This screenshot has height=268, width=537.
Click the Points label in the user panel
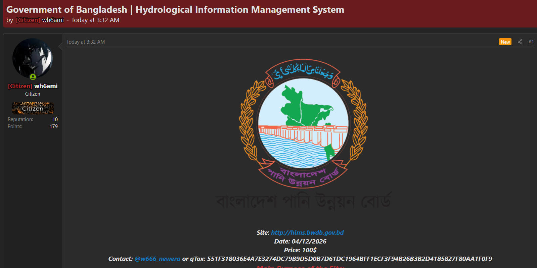(15, 126)
